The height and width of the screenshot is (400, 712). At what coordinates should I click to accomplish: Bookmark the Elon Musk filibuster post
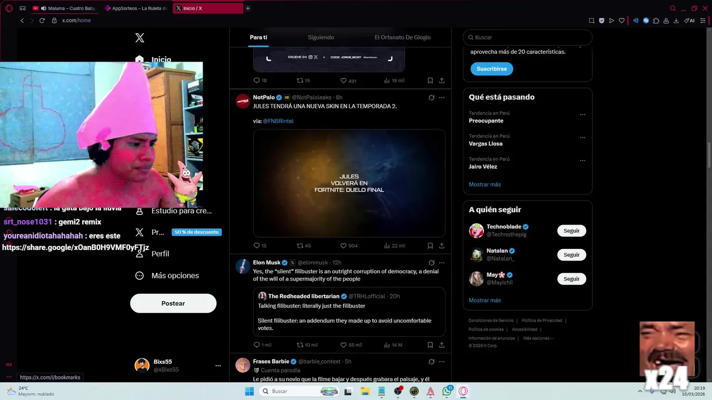click(x=430, y=345)
